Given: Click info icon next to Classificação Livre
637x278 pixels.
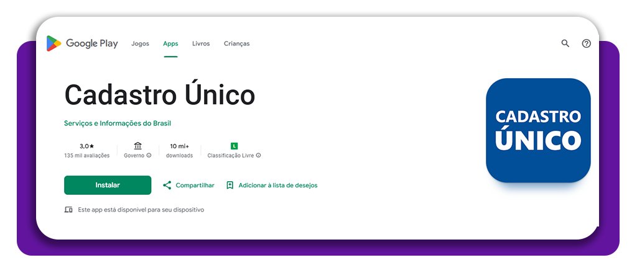Looking at the screenshot, I should [x=258, y=155].
